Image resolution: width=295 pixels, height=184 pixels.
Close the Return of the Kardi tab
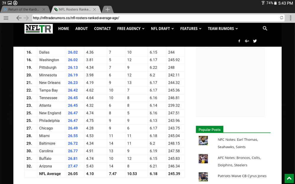44,9
